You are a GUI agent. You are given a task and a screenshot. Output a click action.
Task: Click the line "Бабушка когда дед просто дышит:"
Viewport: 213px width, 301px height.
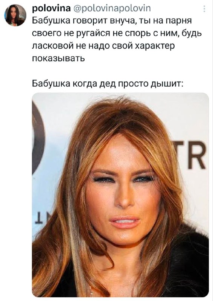(107, 84)
